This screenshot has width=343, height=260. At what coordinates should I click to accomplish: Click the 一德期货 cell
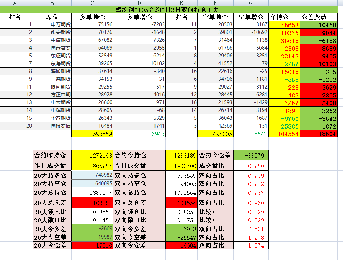click(x=52, y=79)
